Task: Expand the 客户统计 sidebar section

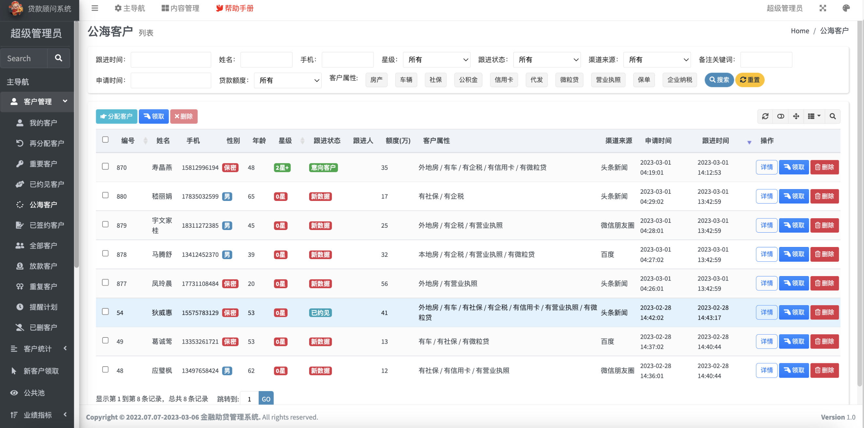Action: pos(38,349)
